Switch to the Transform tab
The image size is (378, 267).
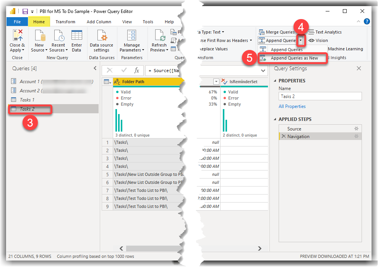[65, 22]
